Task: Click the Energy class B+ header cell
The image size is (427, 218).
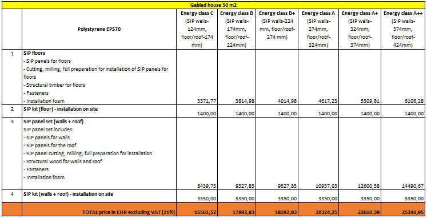Action: tap(277, 29)
